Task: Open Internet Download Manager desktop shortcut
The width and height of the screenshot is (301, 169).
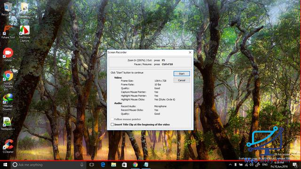Action: point(8,102)
